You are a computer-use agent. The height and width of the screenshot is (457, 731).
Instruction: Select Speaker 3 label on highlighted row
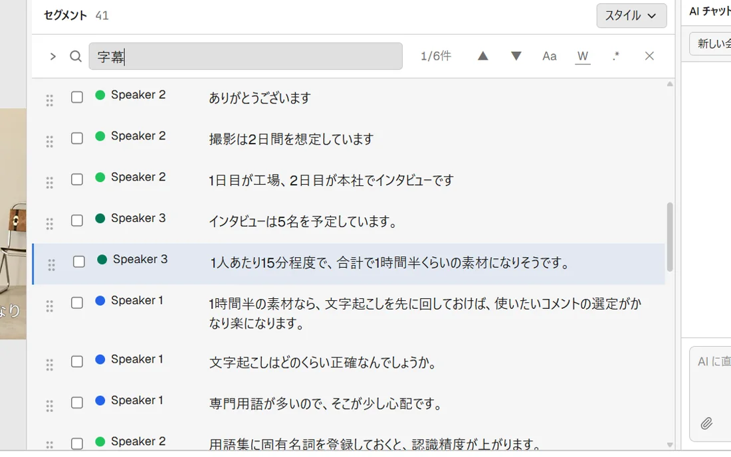140,260
